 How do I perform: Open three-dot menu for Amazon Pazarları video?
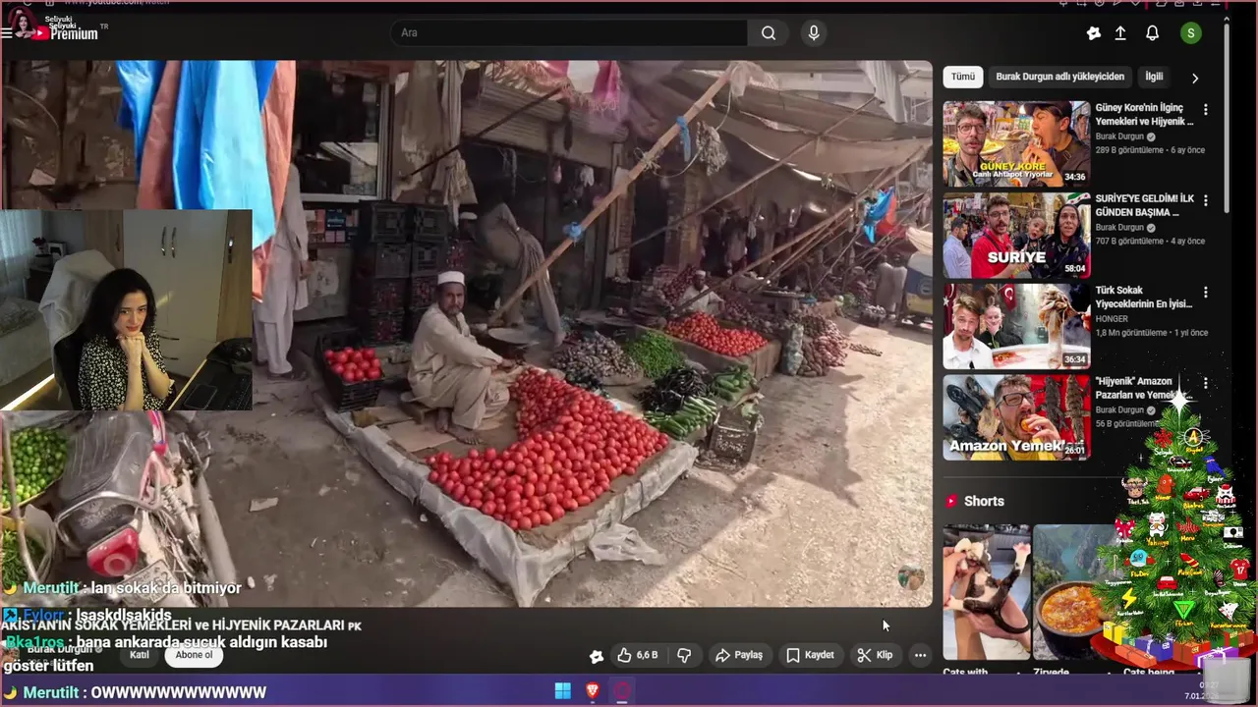tap(1206, 383)
